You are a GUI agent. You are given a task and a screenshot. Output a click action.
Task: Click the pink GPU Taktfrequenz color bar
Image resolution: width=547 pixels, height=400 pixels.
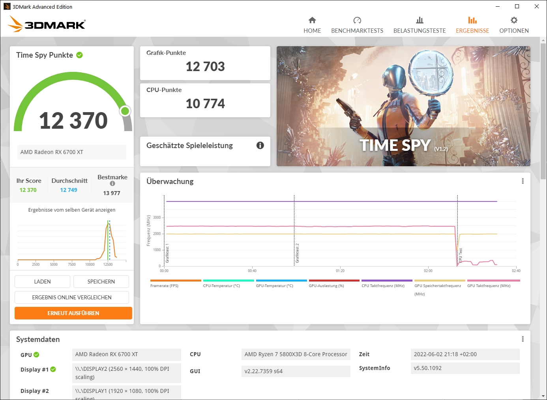[x=493, y=280]
